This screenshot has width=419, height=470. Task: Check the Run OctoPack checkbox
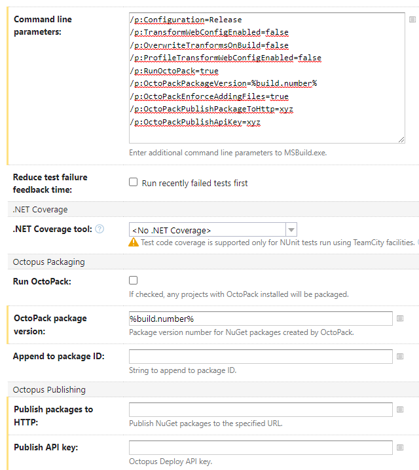(x=133, y=281)
